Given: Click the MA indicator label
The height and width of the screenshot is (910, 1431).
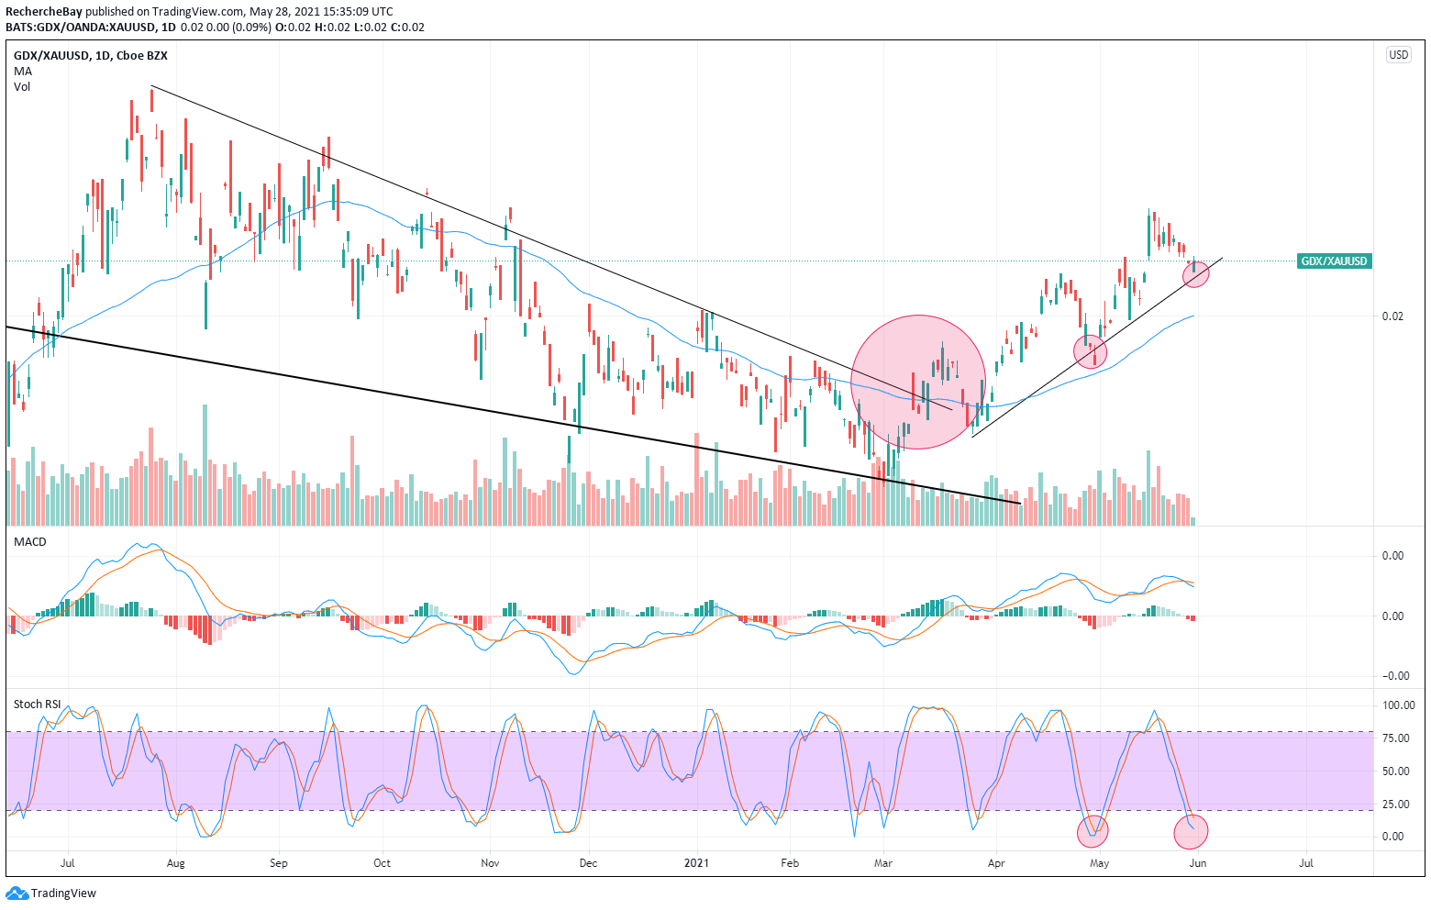Looking at the screenshot, I should point(23,71).
